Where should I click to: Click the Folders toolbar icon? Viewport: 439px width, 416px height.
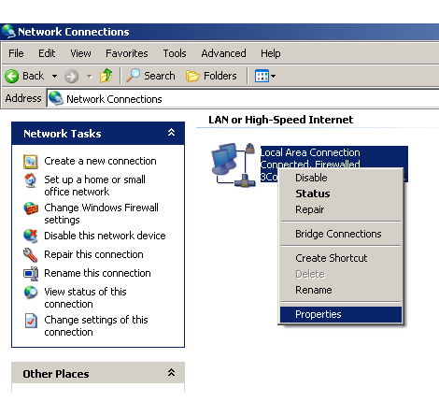click(x=192, y=76)
